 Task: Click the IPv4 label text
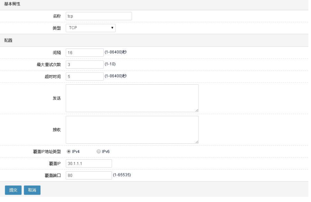pyautogui.click(x=76, y=151)
